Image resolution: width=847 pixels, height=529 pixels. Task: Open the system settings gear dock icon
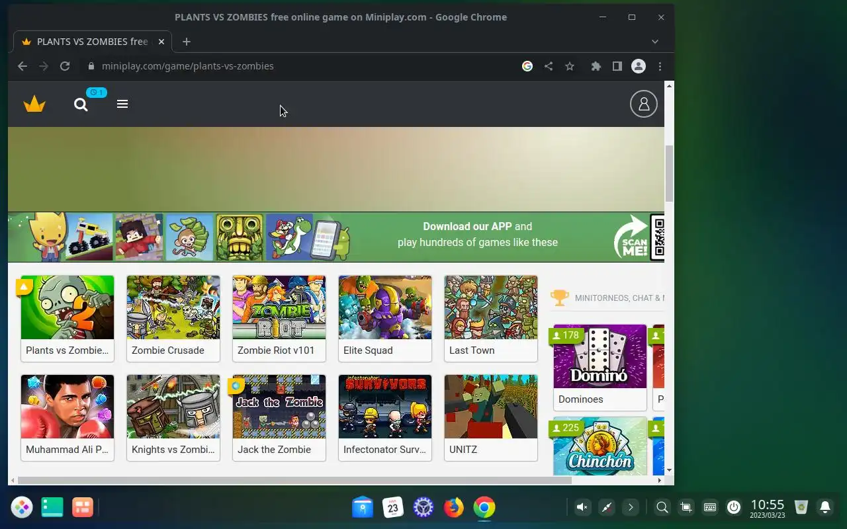423,507
